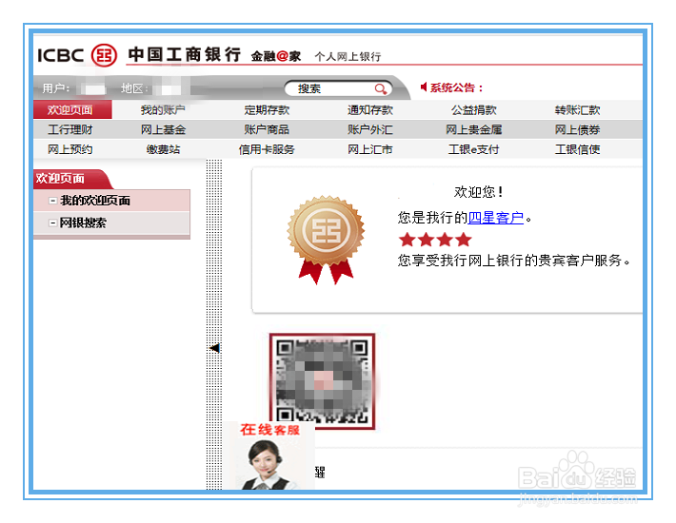The width and height of the screenshot is (676, 523).
Task: Open 工银e支付 menu
Action: point(474,149)
